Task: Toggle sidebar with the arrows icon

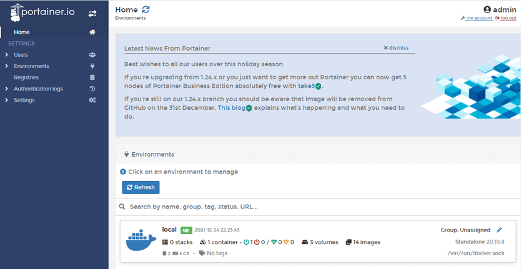Action: pyautogui.click(x=92, y=14)
